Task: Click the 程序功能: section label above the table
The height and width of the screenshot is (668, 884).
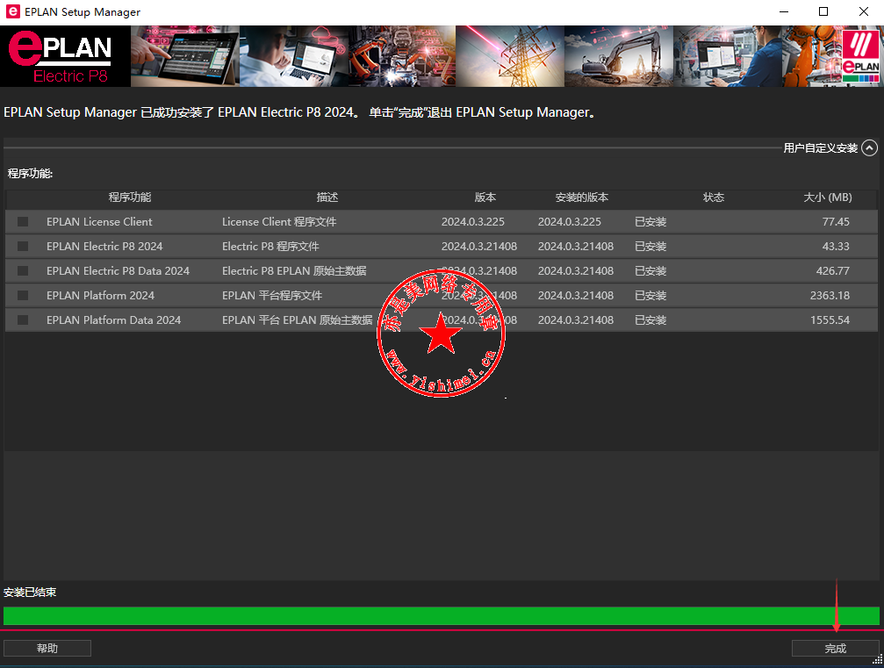Action: pos(31,174)
